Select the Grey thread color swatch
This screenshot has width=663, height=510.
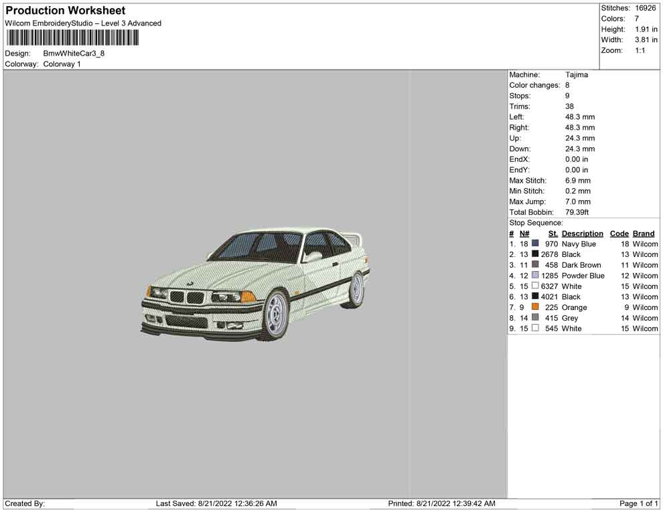[x=535, y=318]
